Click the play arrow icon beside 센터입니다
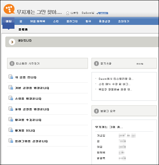This screenshot has width=159, height=165. tap(12, 42)
